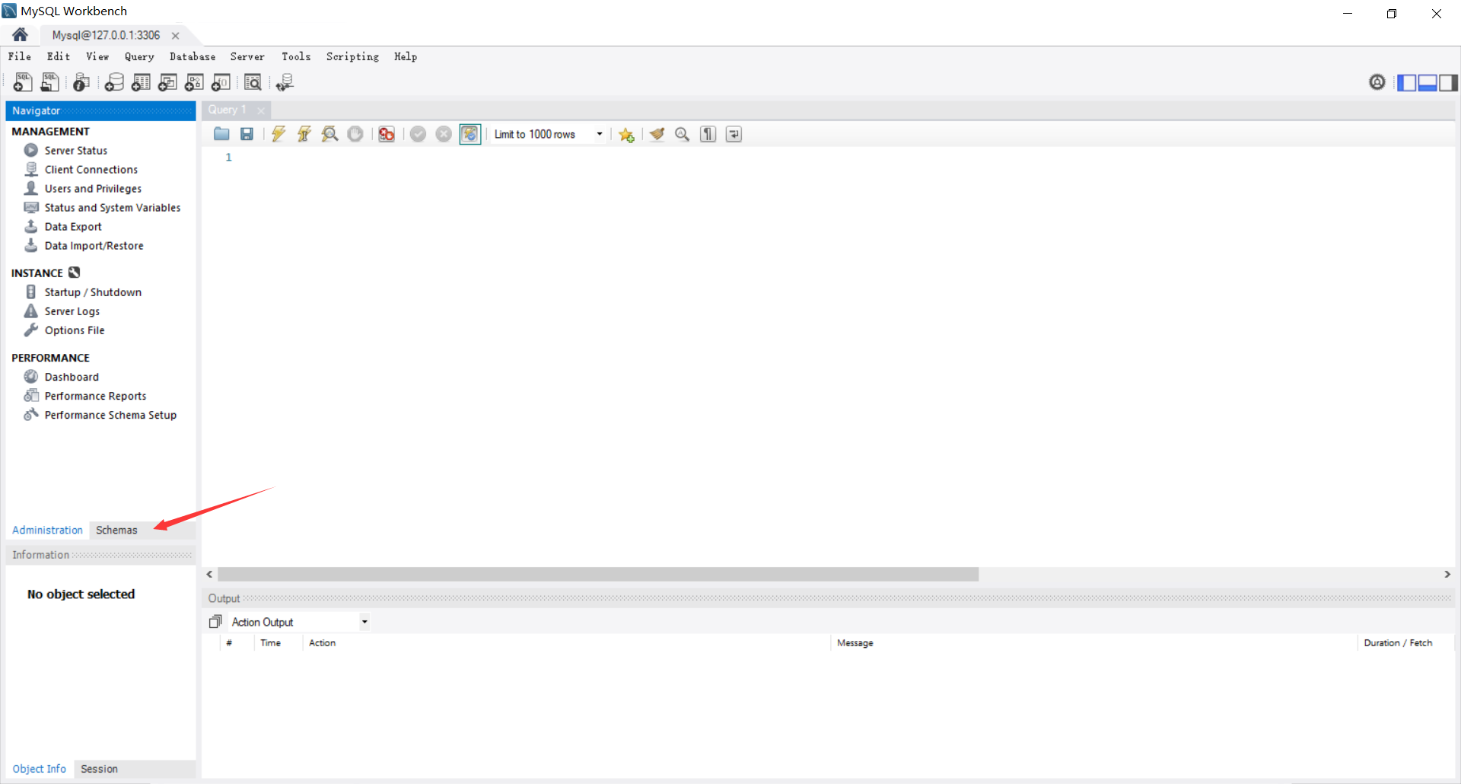The image size is (1461, 784).
Task: Open Users and Privileges
Action: coord(93,188)
